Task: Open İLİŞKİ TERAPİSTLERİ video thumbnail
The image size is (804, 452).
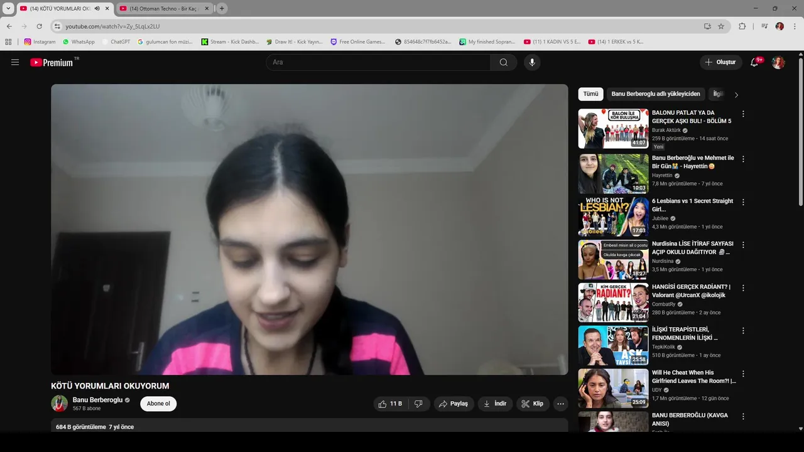Action: (x=613, y=345)
